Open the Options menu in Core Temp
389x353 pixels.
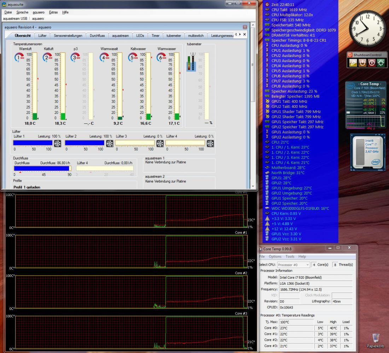click(x=275, y=256)
